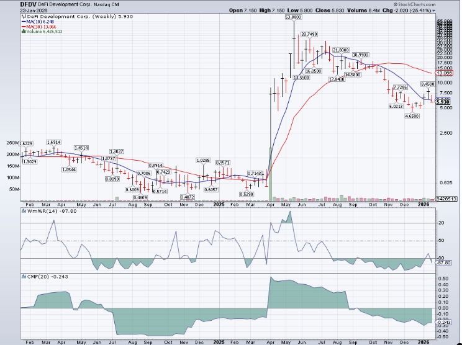462x345 pixels.
Task: Click the current price 5.930 axis marker
Action: [x=443, y=101]
